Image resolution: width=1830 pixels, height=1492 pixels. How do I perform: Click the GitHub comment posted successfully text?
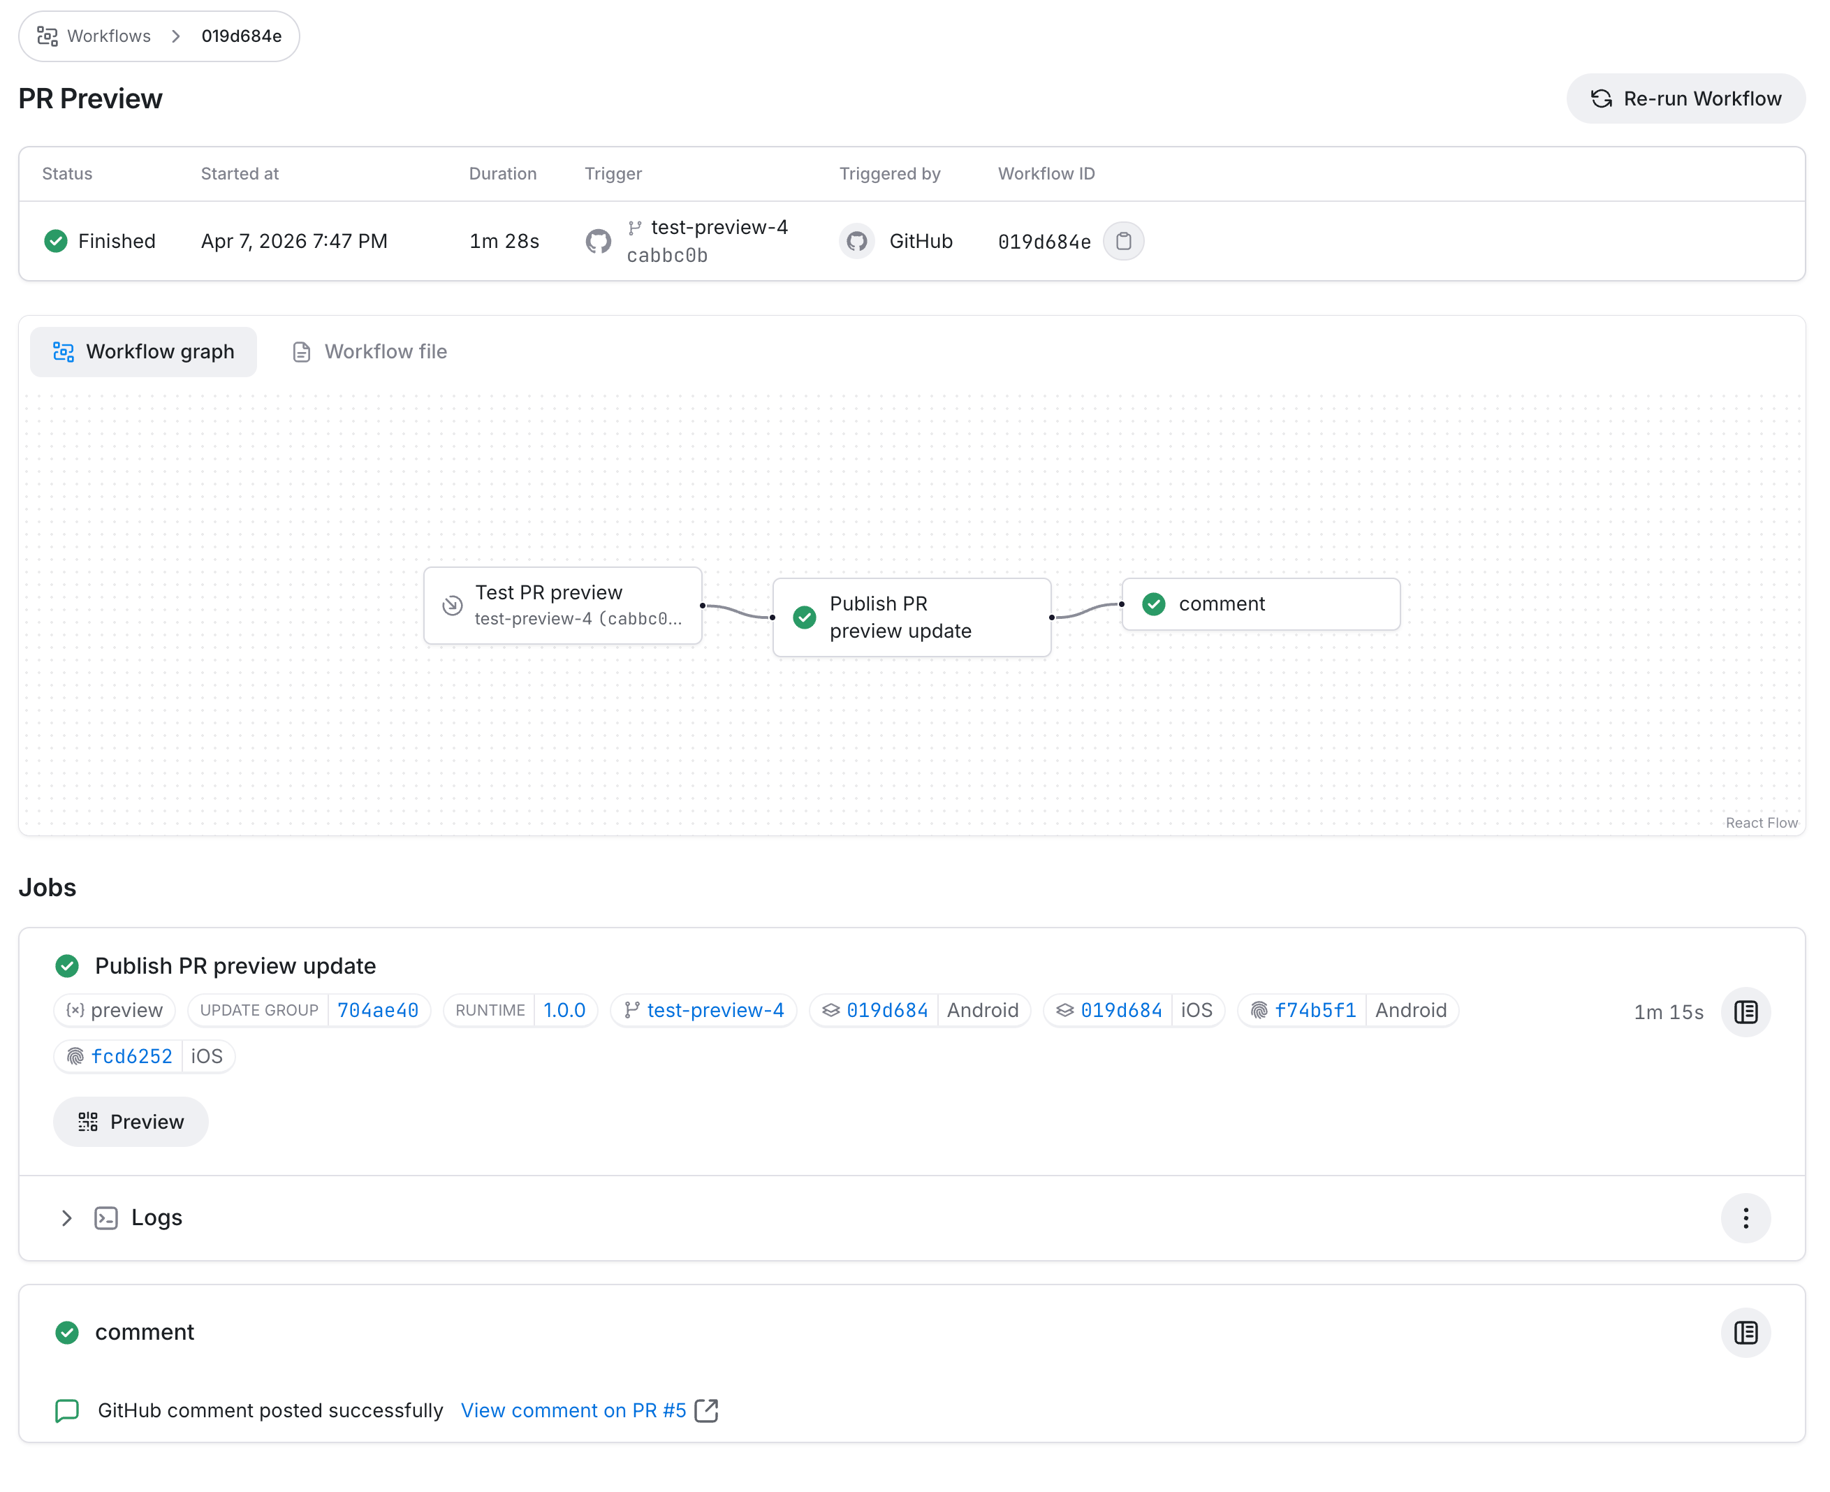[x=271, y=1411]
